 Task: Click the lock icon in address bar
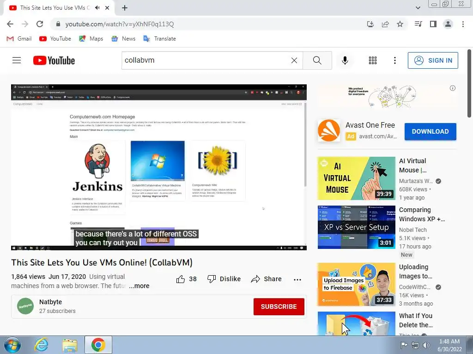pyautogui.click(x=58, y=24)
